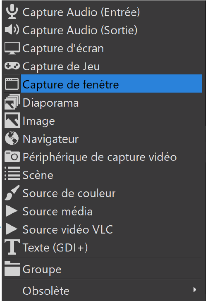Click the microphone icon for Capture Audio (Entrée)
Image resolution: width=208 pixels, height=303 pixels.
tap(12, 12)
